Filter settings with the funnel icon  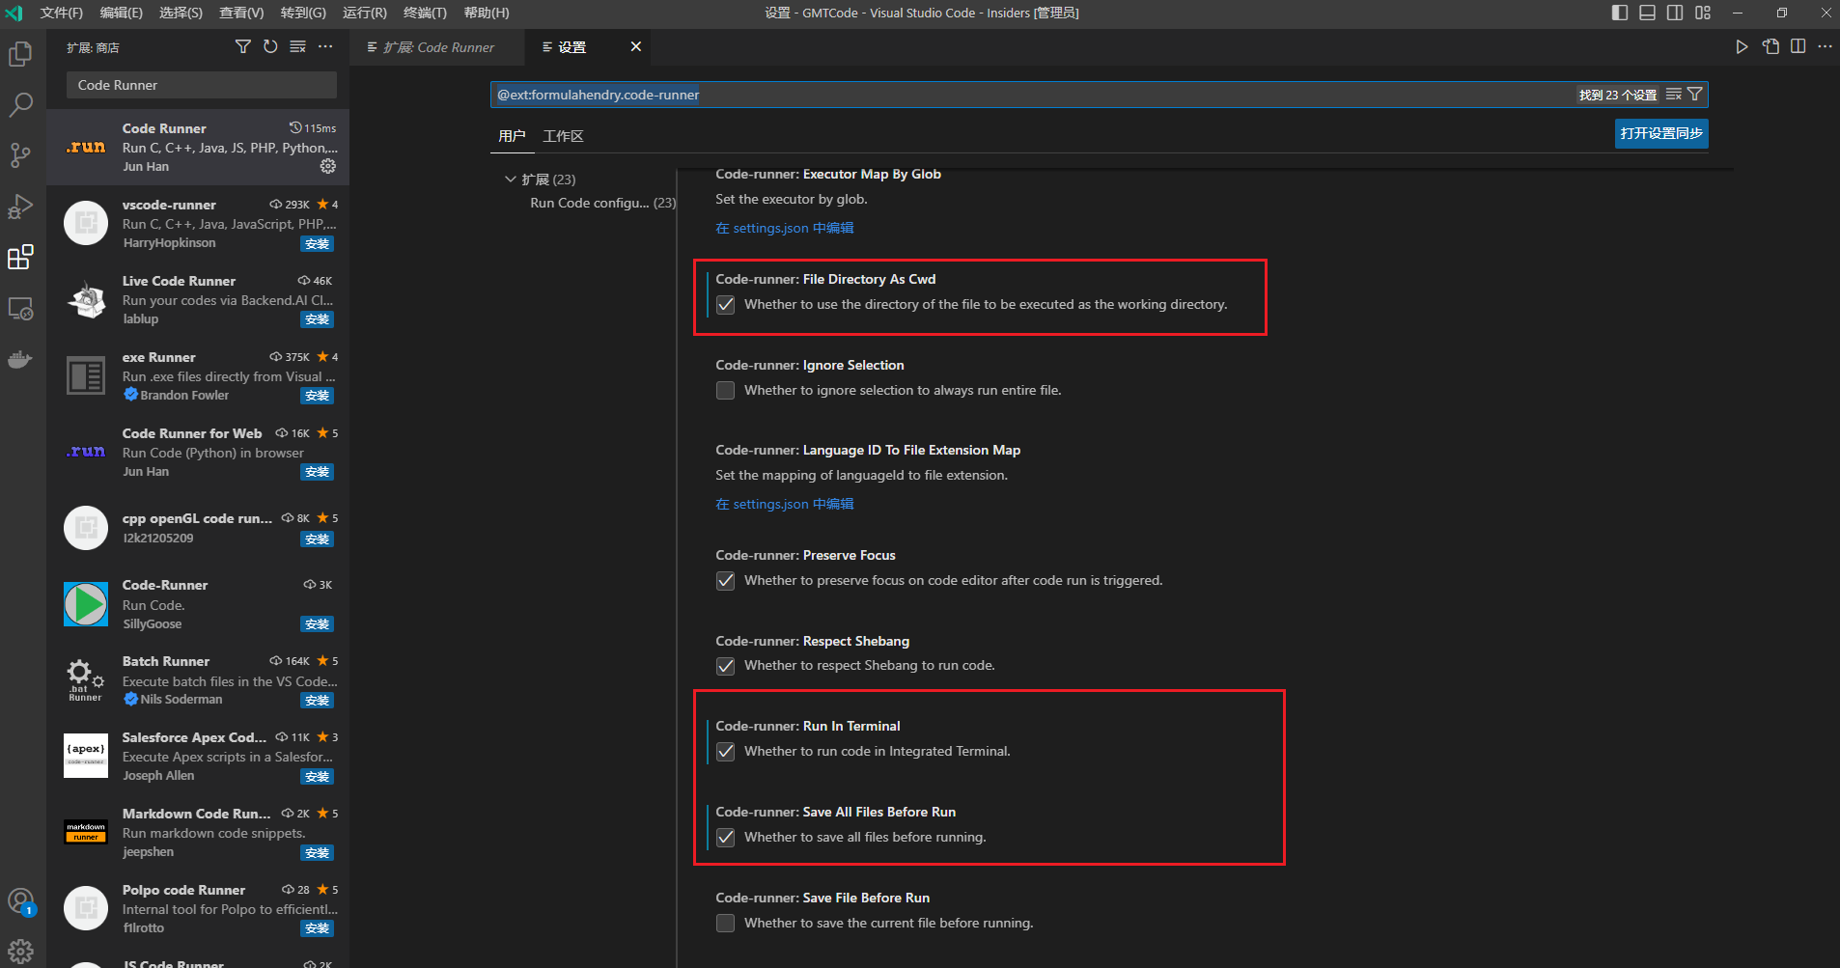[1694, 95]
